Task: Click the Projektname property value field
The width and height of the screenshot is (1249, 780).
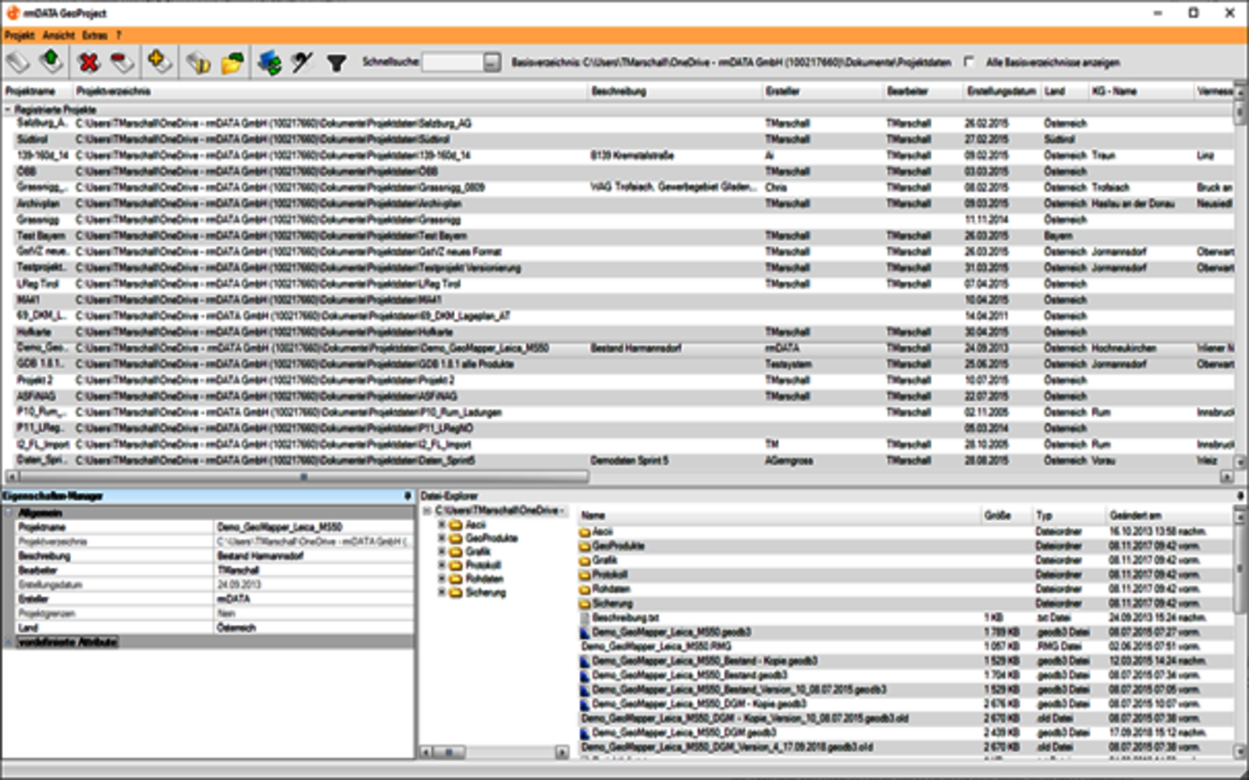Action: pyautogui.click(x=315, y=527)
